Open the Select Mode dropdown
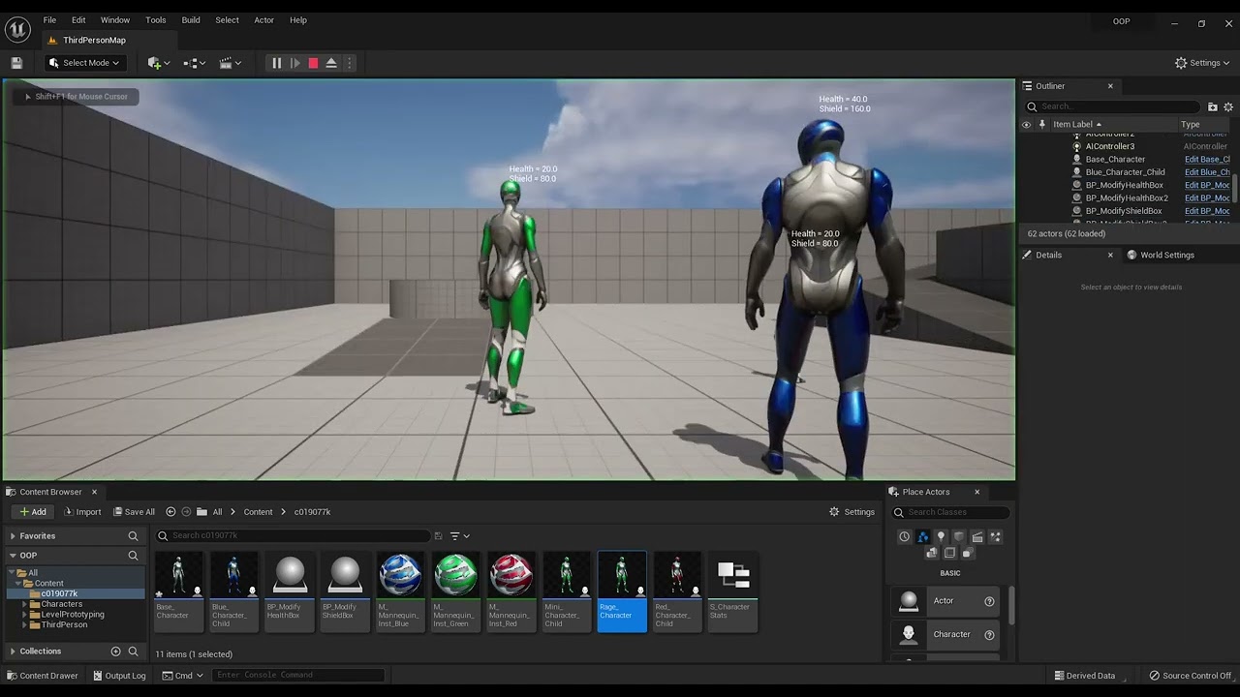The height and width of the screenshot is (697, 1240). [x=84, y=63]
